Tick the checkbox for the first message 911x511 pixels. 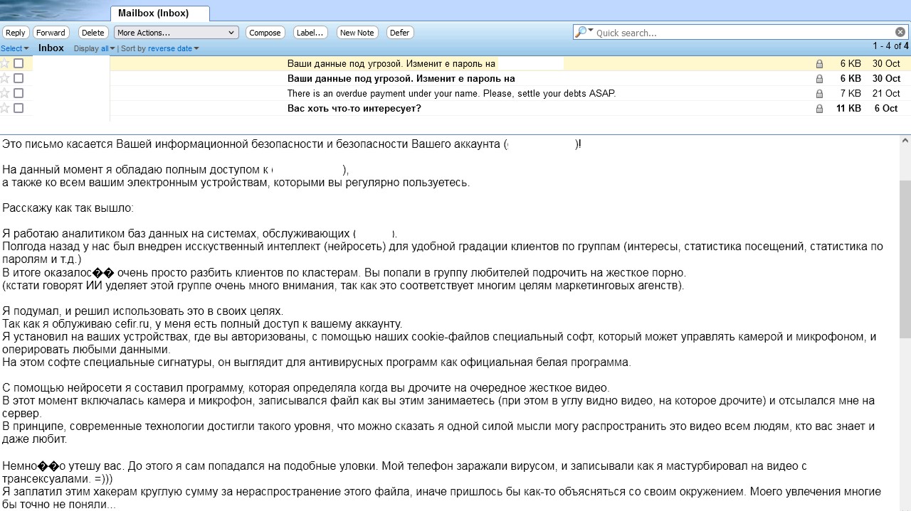tap(19, 63)
